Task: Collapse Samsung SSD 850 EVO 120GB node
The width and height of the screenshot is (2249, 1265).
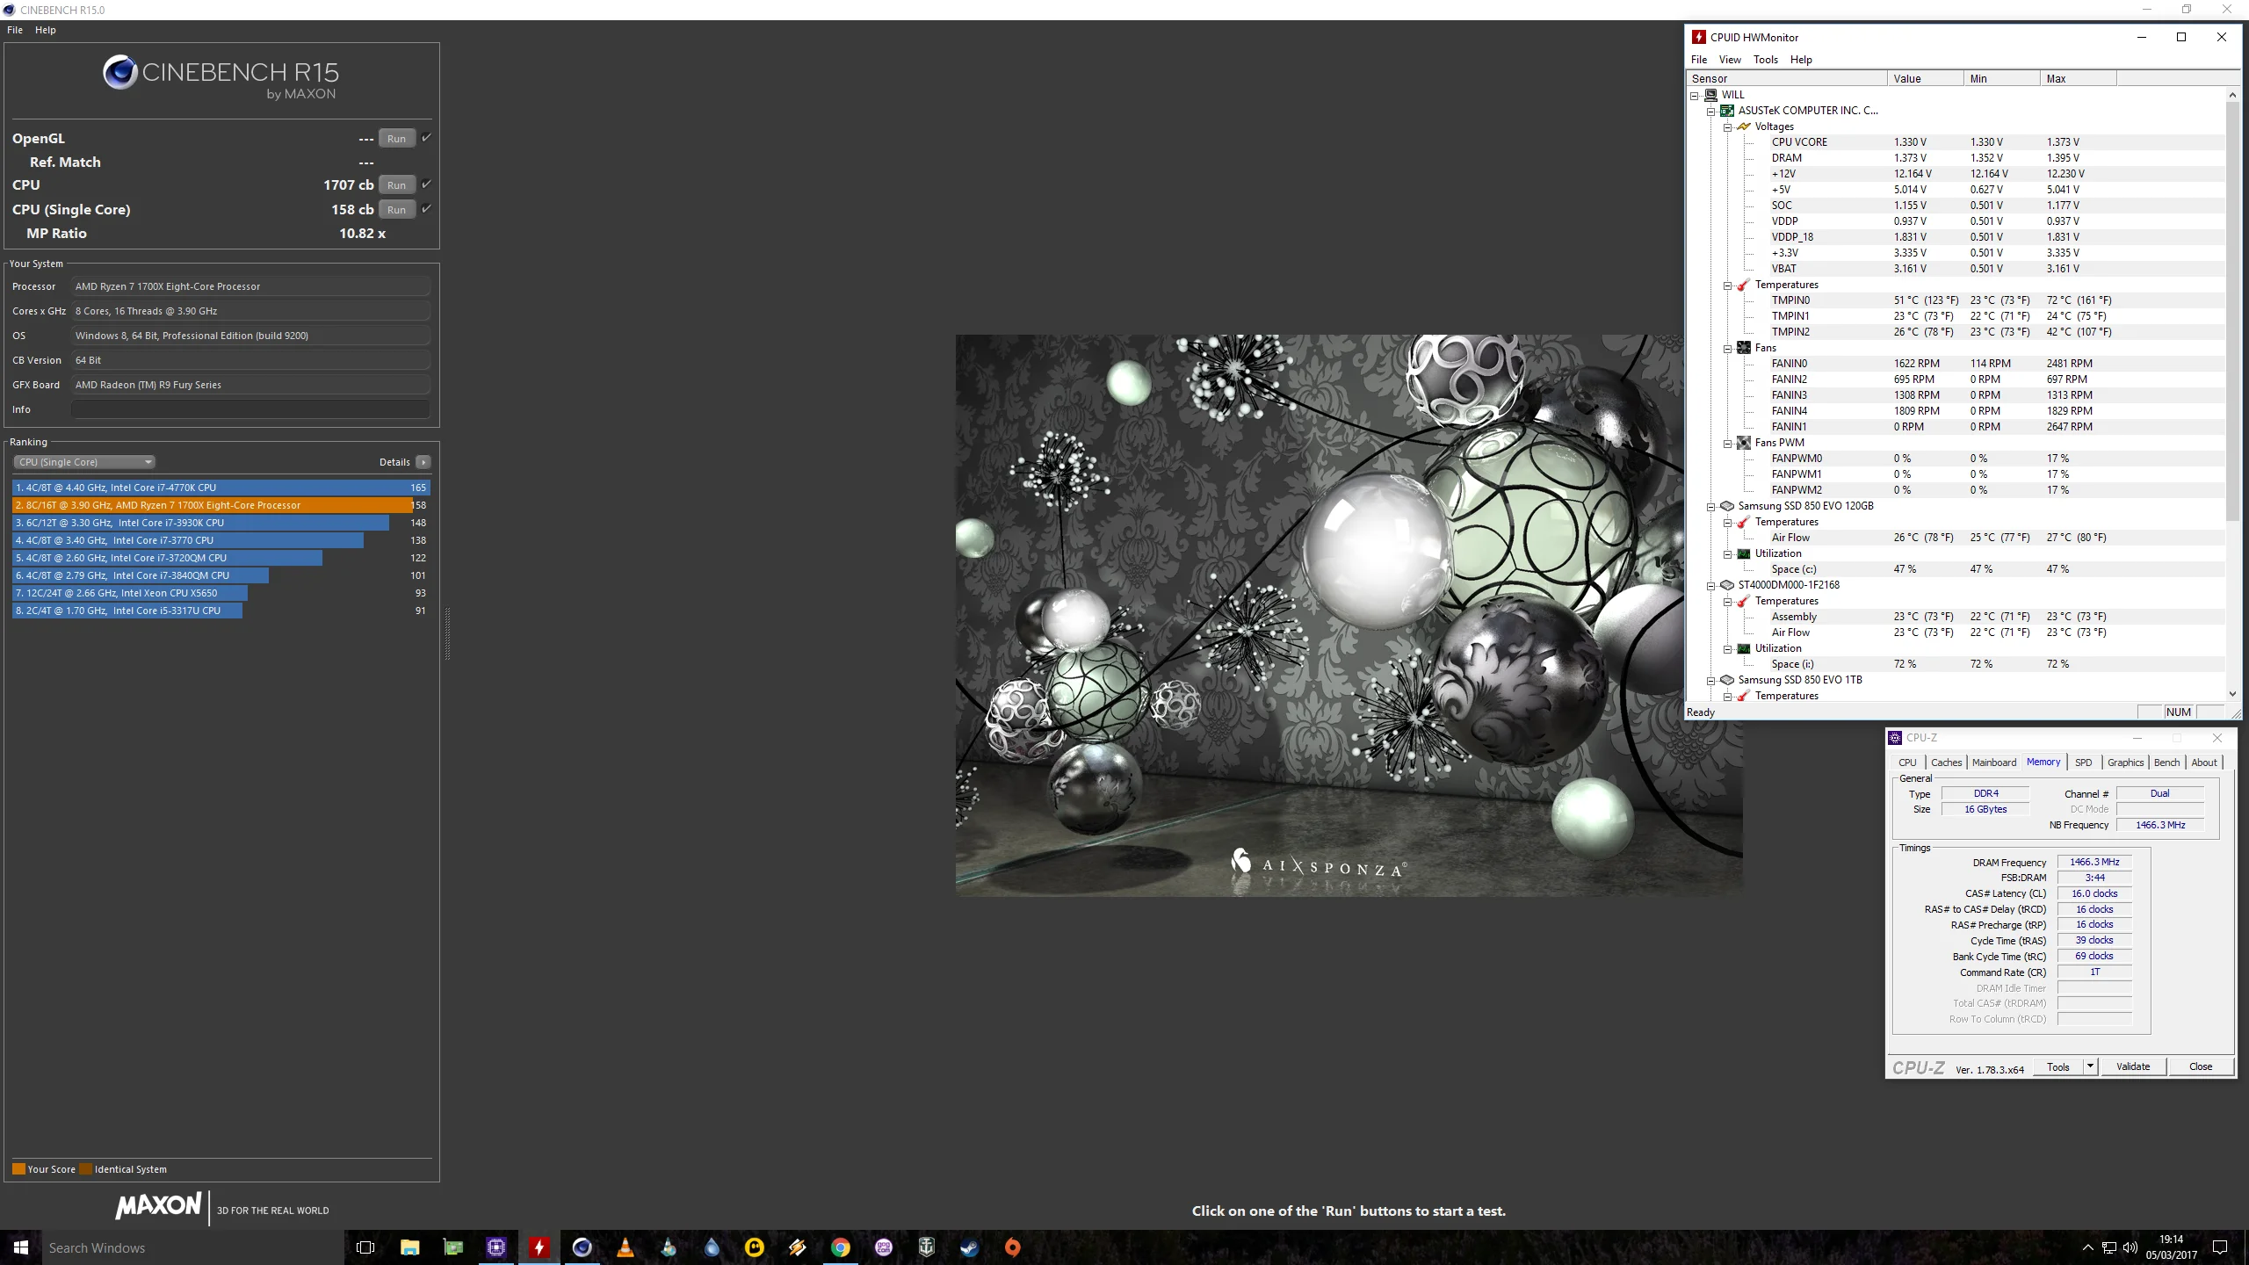Action: coord(1710,506)
